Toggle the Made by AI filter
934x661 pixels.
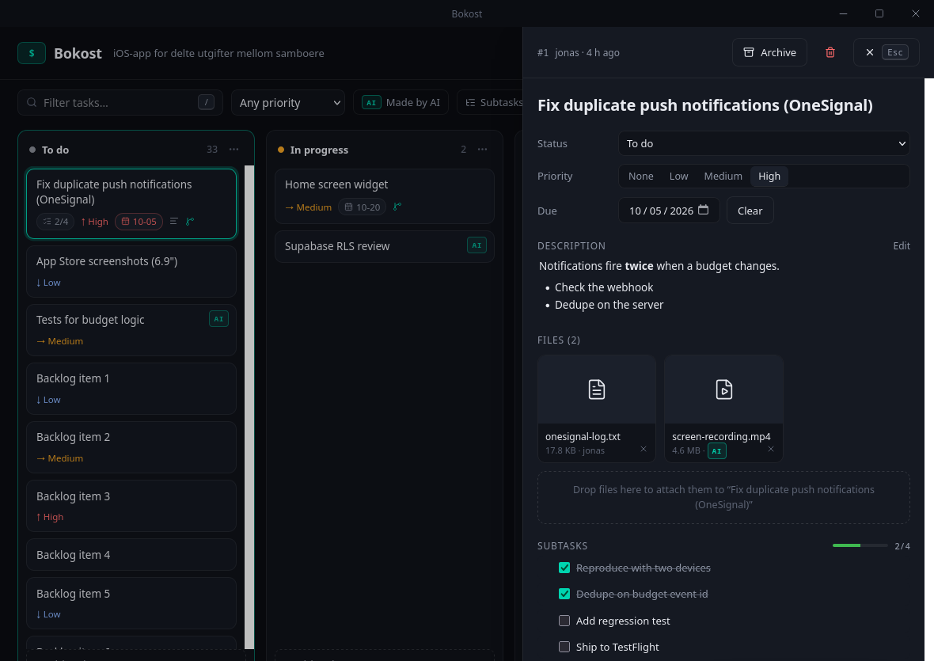click(401, 102)
